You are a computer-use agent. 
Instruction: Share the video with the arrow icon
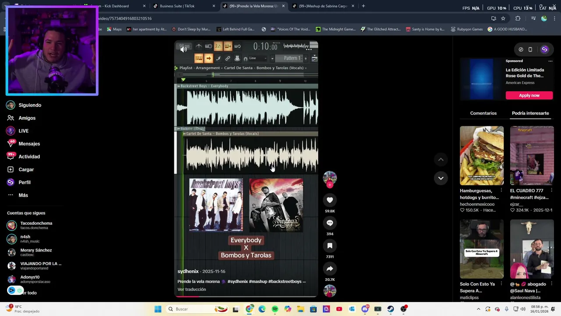330,269
